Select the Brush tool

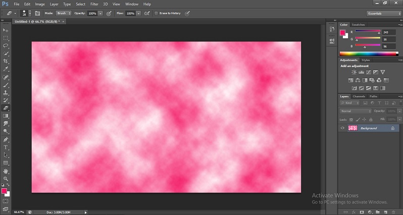[6, 85]
